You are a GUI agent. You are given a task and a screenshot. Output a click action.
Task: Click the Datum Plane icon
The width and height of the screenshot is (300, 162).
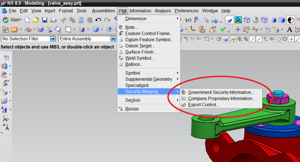tap(68, 29)
